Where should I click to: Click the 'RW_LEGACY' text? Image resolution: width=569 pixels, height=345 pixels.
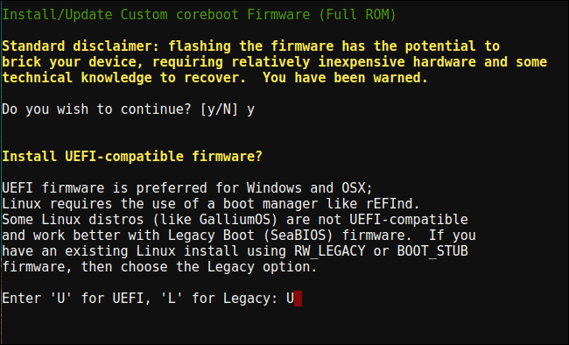pos(329,251)
